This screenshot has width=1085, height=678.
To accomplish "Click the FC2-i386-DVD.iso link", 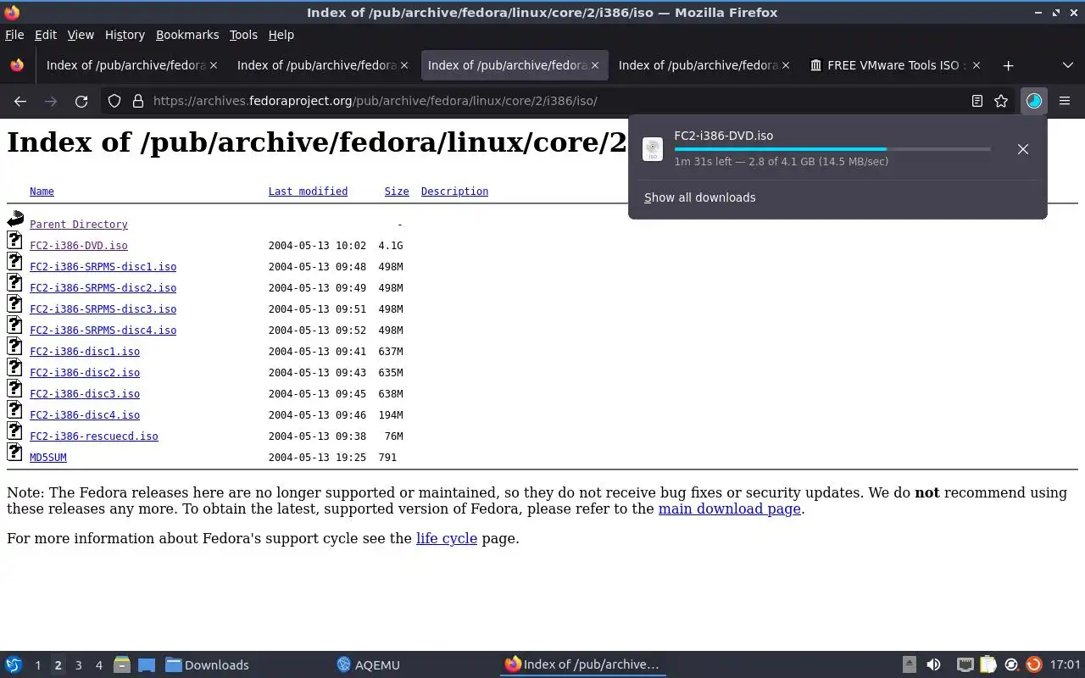I will point(79,246).
